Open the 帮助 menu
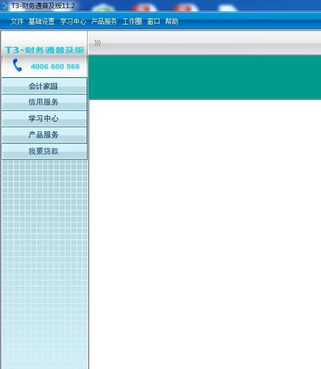The width and height of the screenshot is (321, 369). [x=171, y=21]
